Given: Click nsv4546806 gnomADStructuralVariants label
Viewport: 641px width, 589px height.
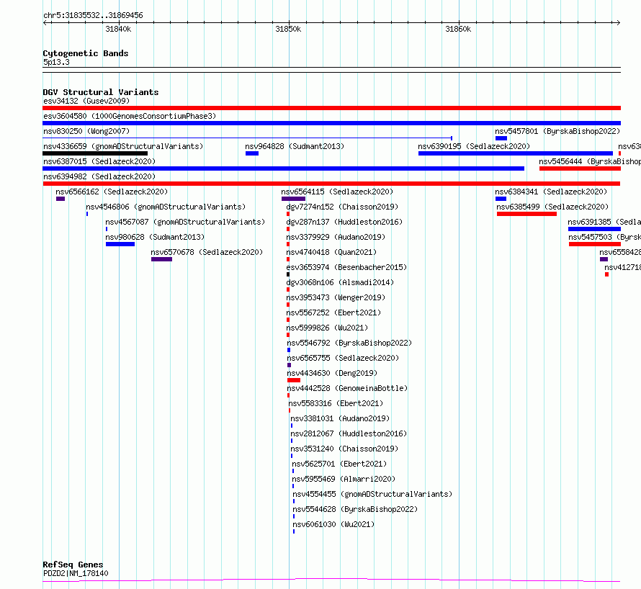Looking at the screenshot, I should (x=166, y=207).
